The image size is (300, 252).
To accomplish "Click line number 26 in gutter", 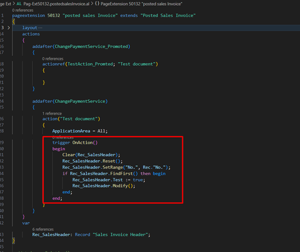I will 2,119.
